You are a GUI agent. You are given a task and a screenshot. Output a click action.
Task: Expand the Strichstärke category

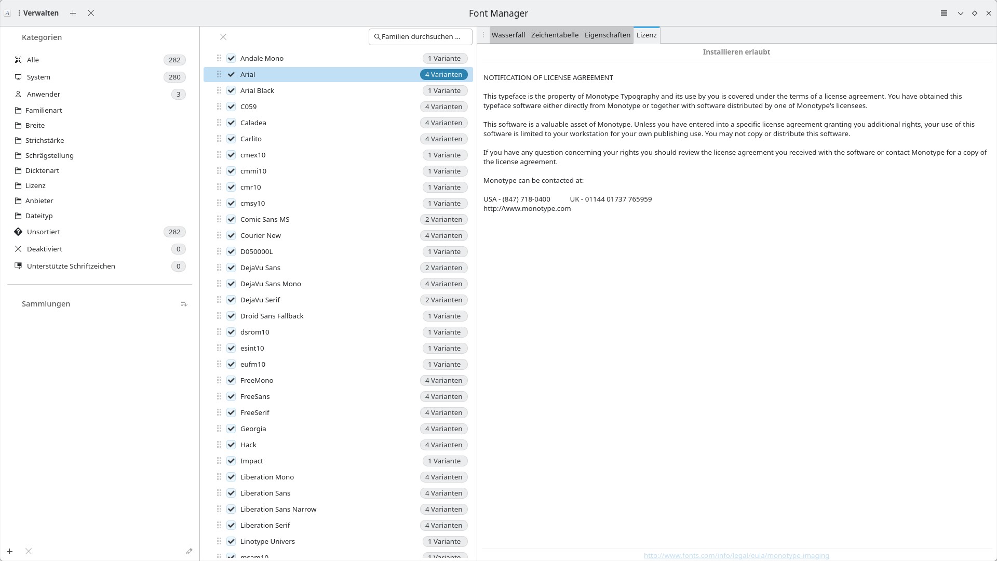[x=18, y=140]
